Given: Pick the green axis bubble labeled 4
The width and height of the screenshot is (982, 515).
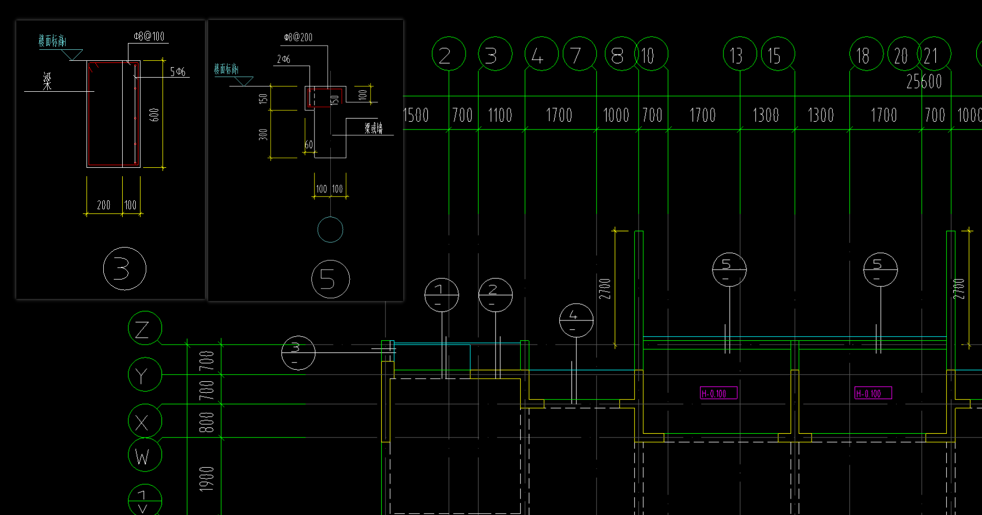Looking at the screenshot, I should [x=542, y=53].
